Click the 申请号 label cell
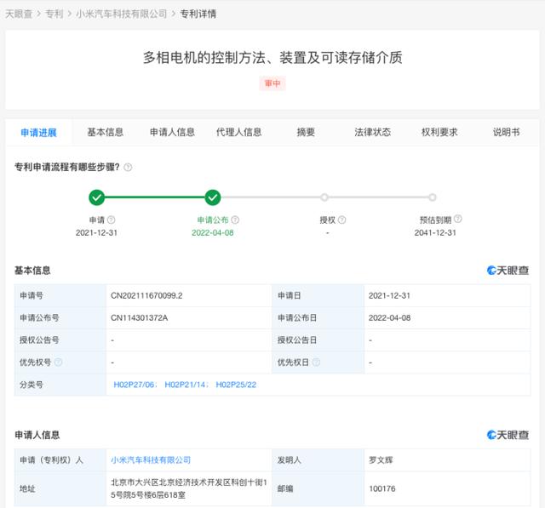This screenshot has width=545, height=508. pyautogui.click(x=60, y=296)
